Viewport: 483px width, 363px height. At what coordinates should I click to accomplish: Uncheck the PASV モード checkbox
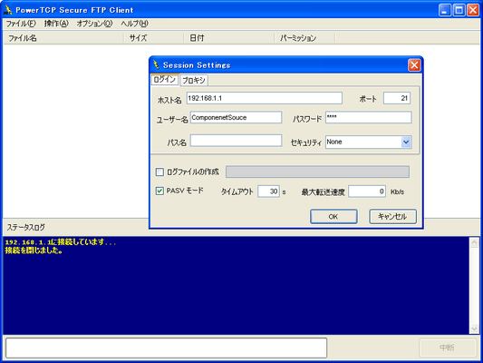point(159,191)
